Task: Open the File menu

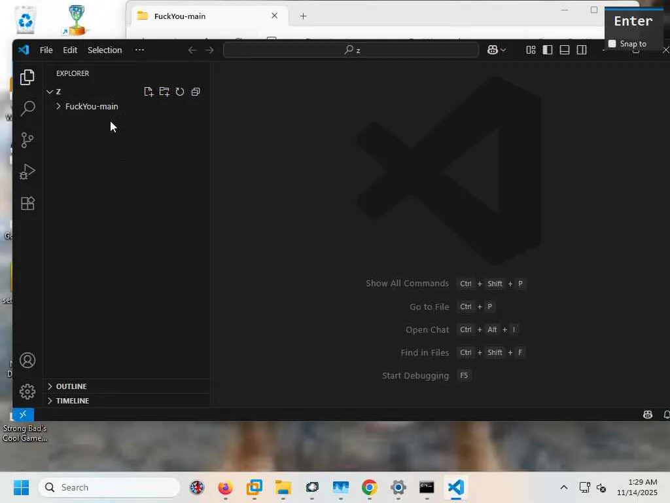Action: tap(46, 50)
